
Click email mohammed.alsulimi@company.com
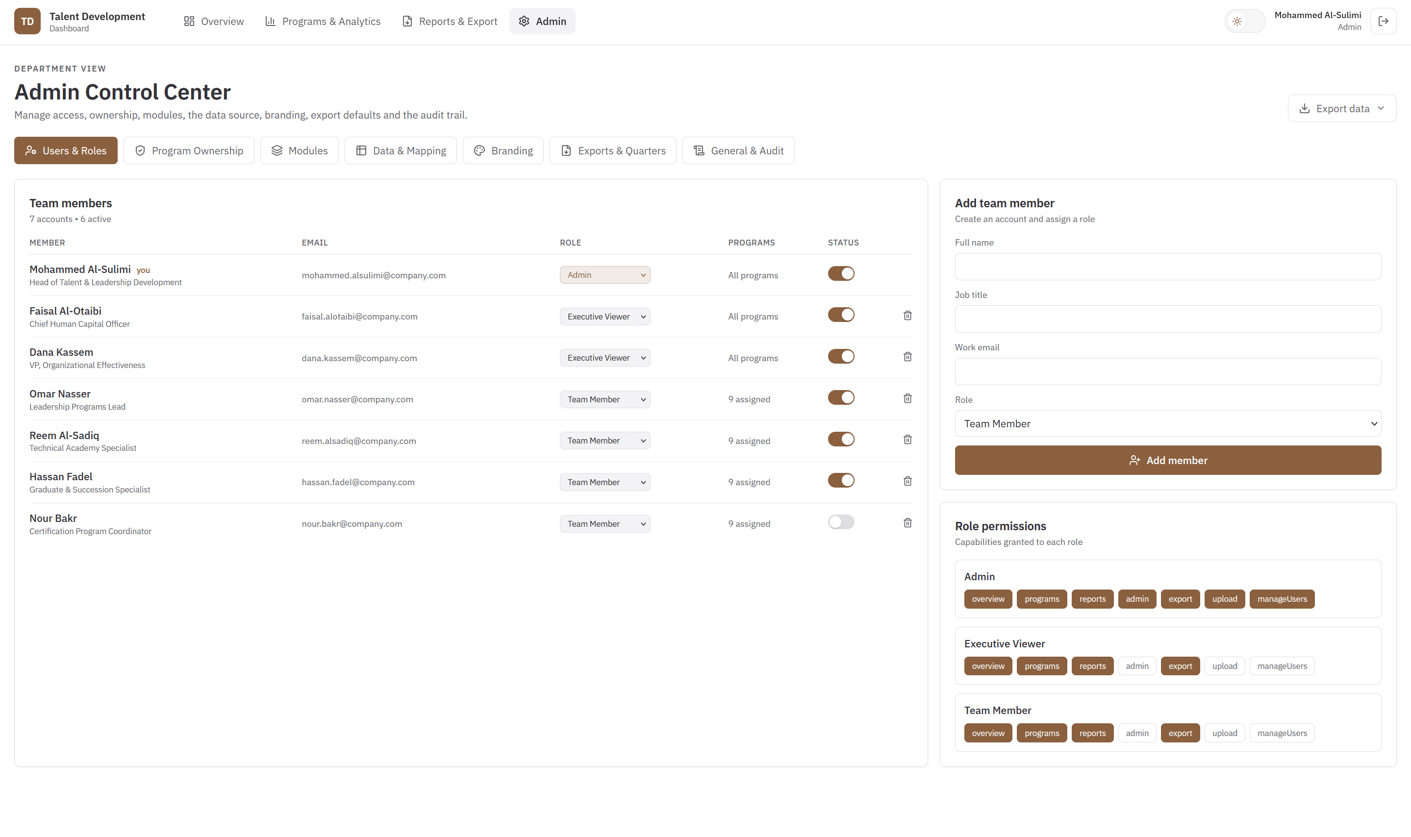coord(374,275)
